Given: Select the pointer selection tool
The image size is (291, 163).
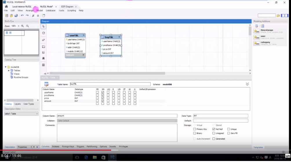Looking at the screenshot, I should (x=43, y=26).
